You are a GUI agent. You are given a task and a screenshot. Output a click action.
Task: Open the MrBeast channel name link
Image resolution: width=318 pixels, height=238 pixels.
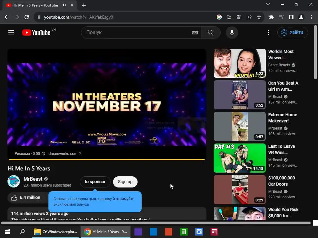click(33, 179)
